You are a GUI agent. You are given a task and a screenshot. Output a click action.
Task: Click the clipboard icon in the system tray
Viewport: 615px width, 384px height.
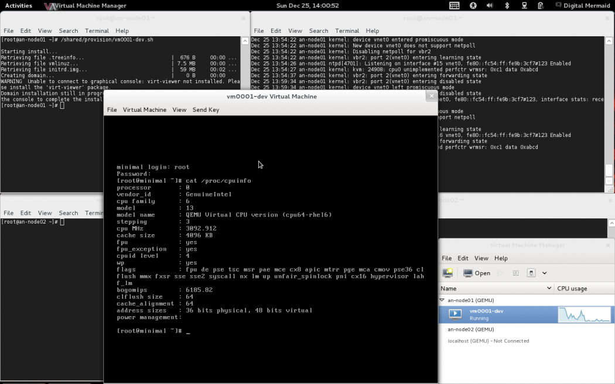(541, 6)
